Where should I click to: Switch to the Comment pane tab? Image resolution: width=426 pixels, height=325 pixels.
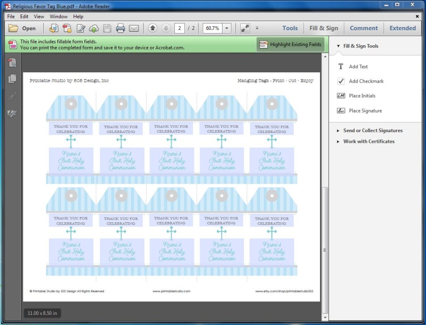[x=364, y=28]
